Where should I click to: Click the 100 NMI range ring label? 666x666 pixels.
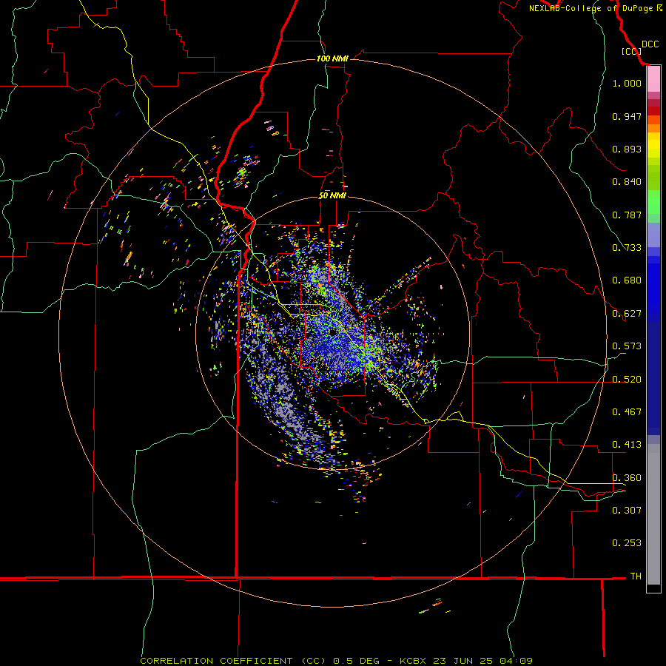[332, 58]
